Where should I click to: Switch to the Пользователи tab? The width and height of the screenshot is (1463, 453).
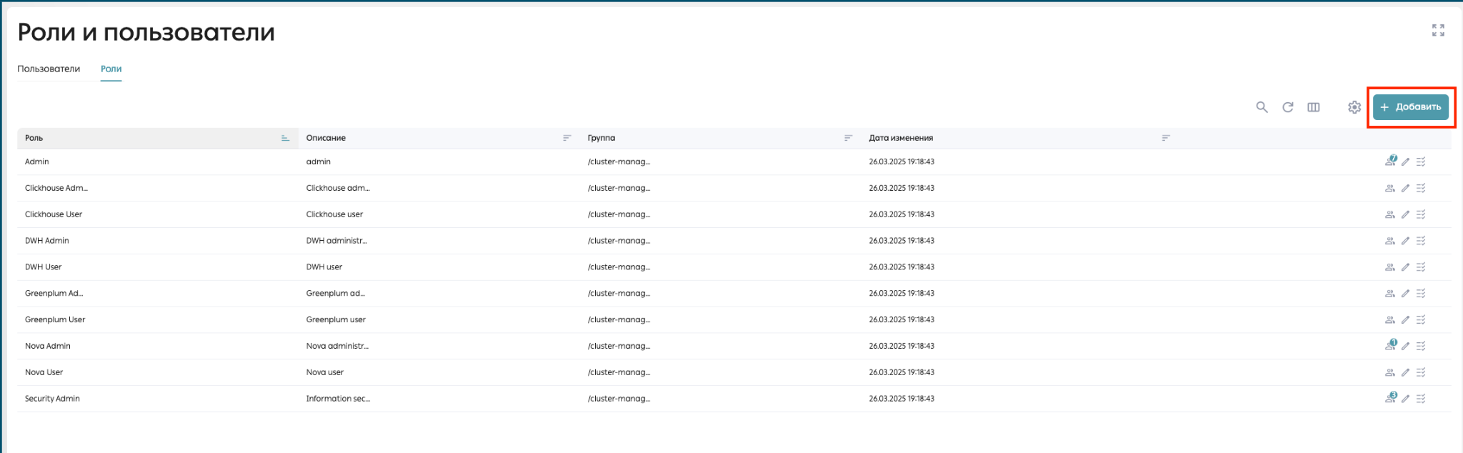click(x=49, y=69)
